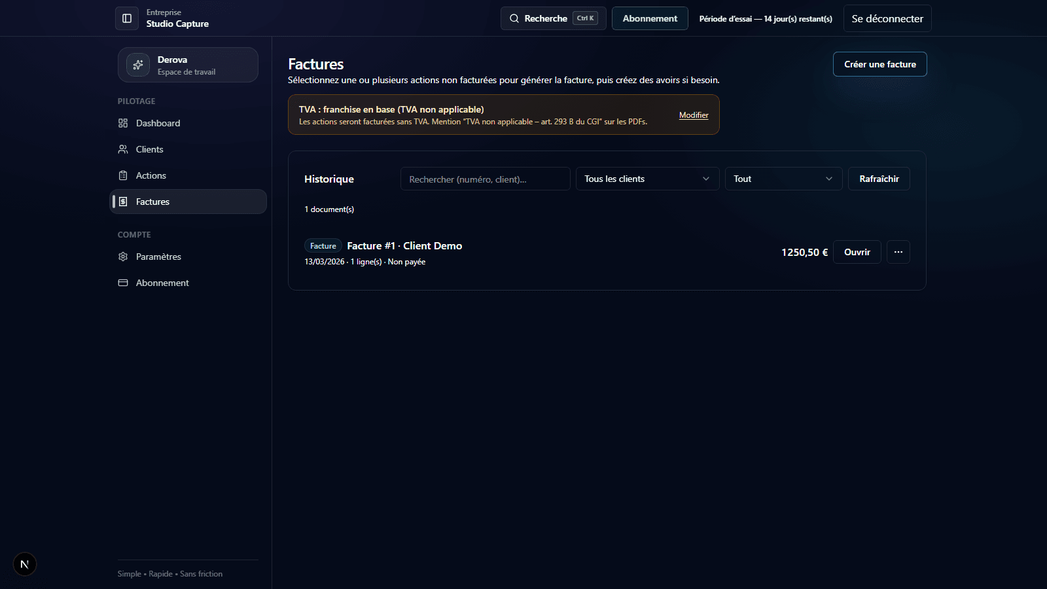Click the Next.js N badge icon
The image size is (1047, 589).
tap(25, 564)
